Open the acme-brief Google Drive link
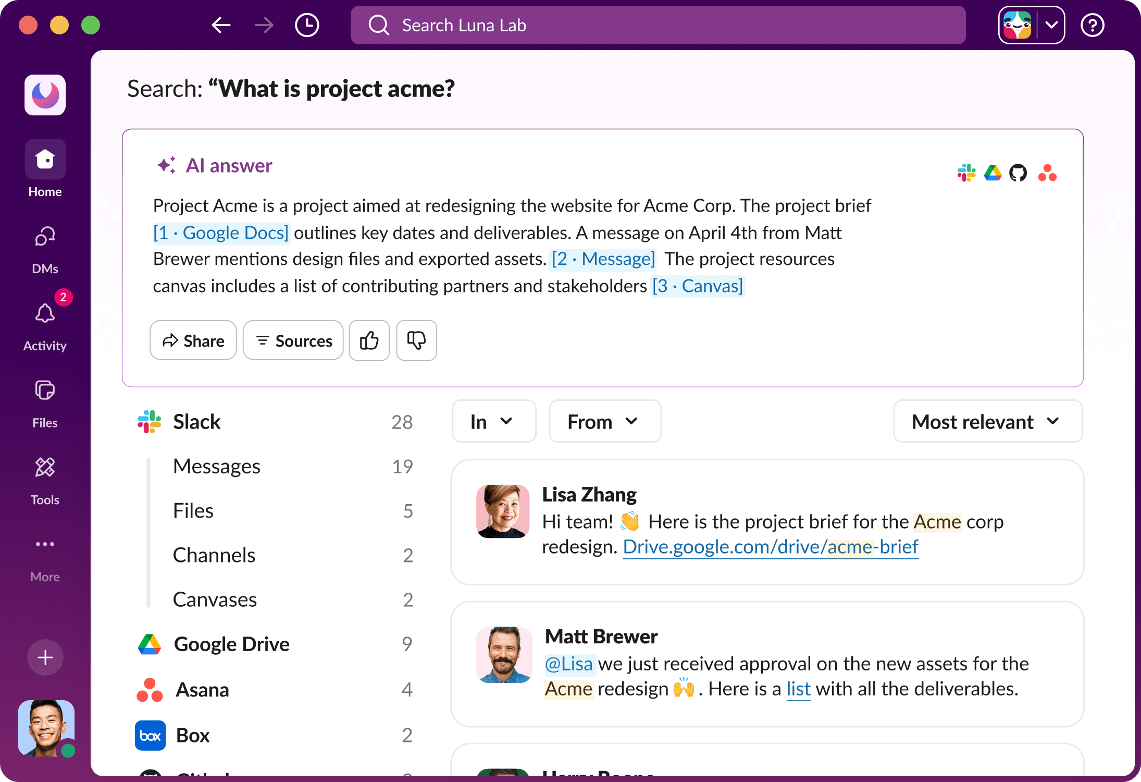The image size is (1141, 782). [771, 547]
